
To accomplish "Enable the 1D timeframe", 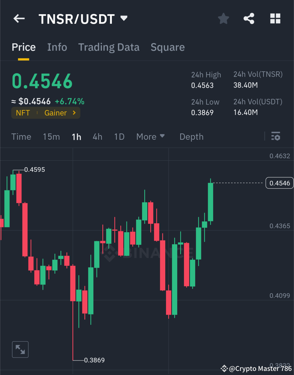I will coord(119,136).
